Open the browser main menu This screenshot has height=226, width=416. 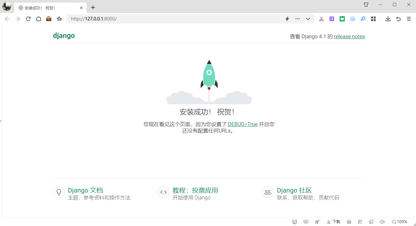409,19
